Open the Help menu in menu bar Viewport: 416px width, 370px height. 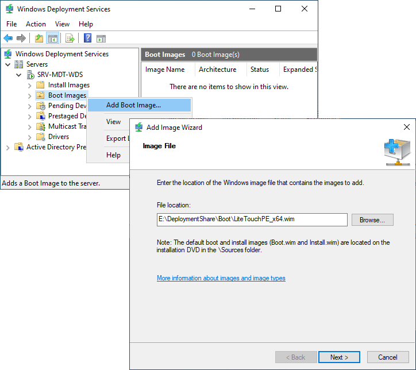point(86,24)
